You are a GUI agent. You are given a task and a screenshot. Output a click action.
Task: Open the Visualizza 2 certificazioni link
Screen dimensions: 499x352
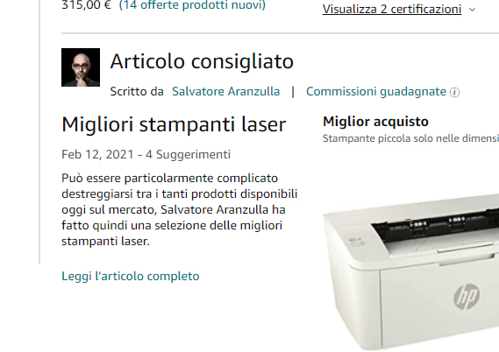[392, 10]
